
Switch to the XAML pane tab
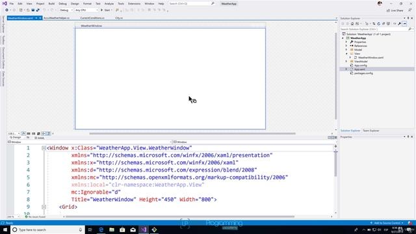point(40,138)
